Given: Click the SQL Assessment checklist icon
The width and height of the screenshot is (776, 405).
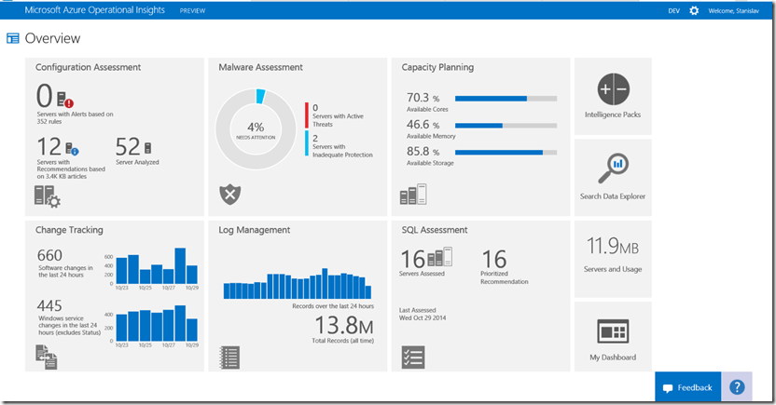Looking at the screenshot, I should (413, 357).
